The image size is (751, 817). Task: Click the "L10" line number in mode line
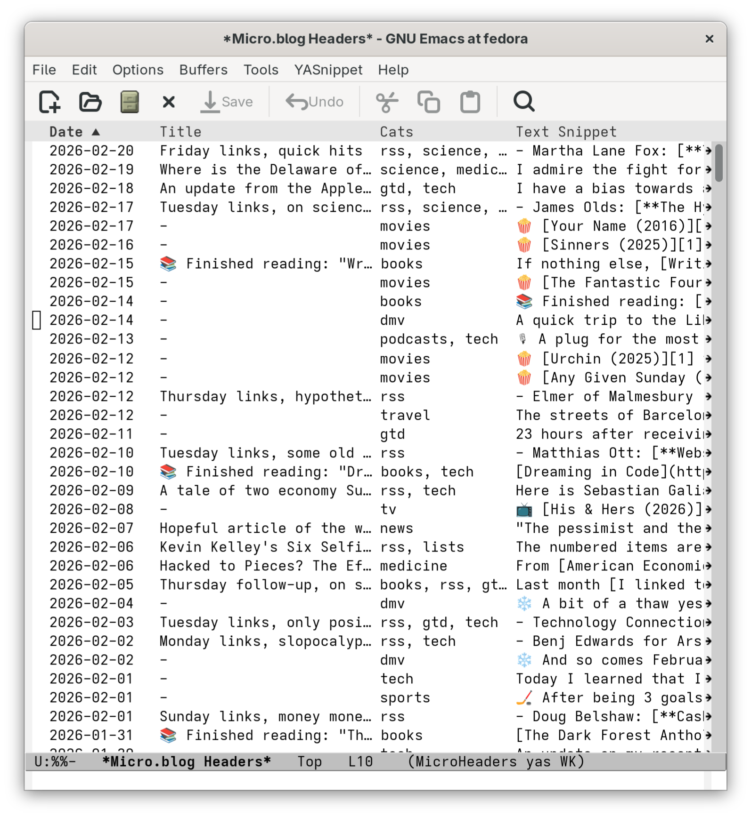pos(360,761)
